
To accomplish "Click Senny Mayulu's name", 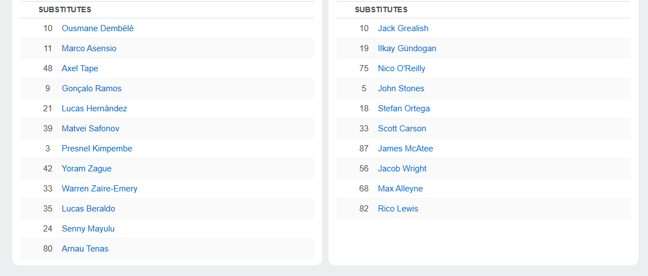I will coord(88,229).
